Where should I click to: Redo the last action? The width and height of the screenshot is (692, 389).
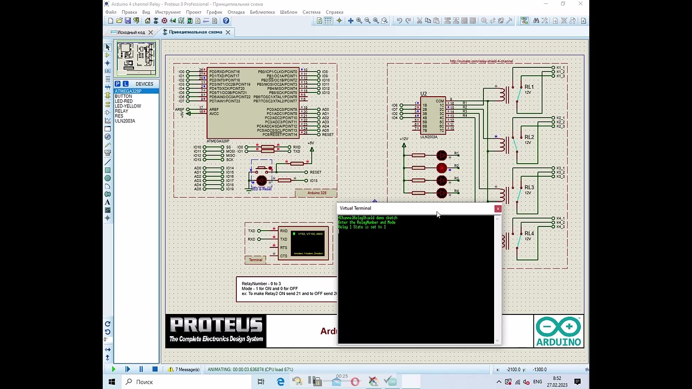pyautogui.click(x=408, y=21)
